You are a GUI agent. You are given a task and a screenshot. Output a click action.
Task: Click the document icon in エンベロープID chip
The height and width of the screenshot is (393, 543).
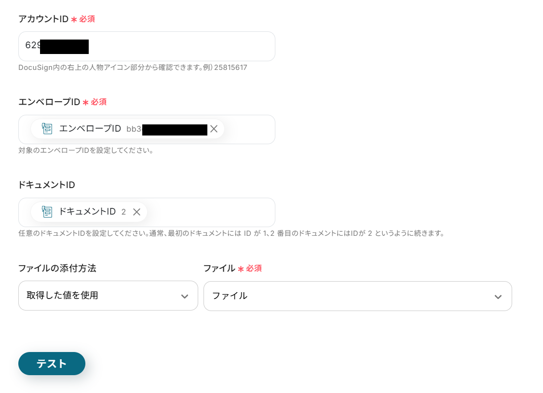47,129
